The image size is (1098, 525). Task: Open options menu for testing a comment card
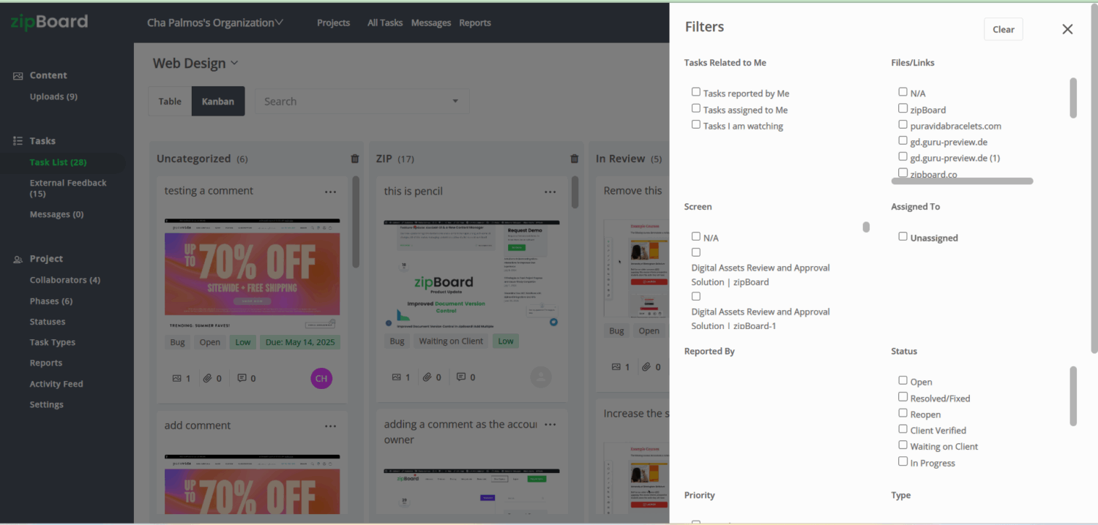pyautogui.click(x=331, y=192)
